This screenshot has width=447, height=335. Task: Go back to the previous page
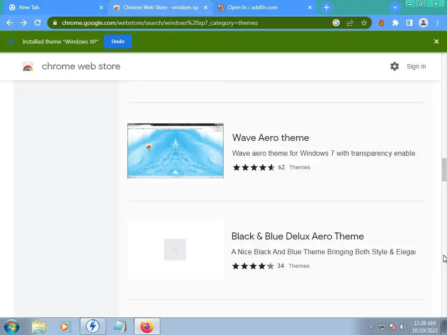click(10, 23)
